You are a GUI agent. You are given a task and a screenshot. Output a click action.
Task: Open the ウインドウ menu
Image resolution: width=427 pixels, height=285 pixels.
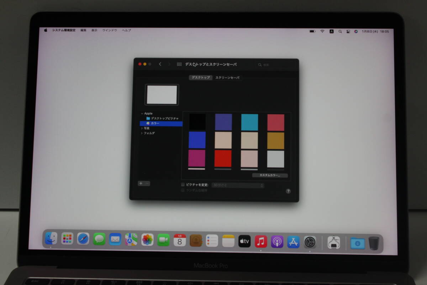pyautogui.click(x=110, y=30)
